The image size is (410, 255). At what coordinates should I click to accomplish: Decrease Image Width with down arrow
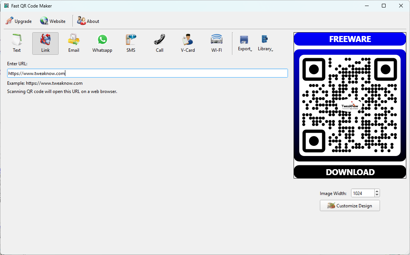tap(377, 195)
